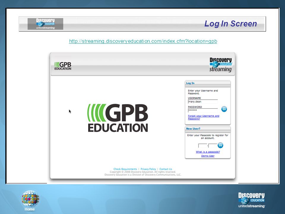Click the GO button beside Password

(224, 109)
